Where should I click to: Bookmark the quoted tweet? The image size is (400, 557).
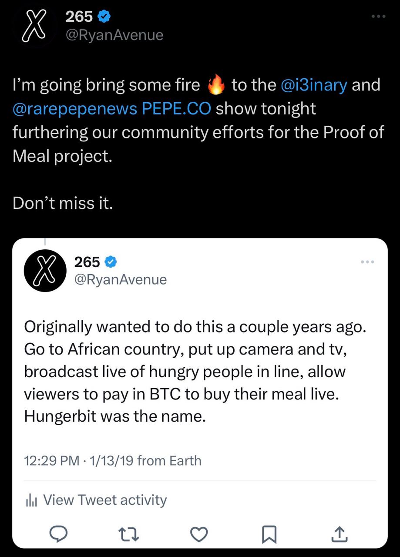(269, 534)
